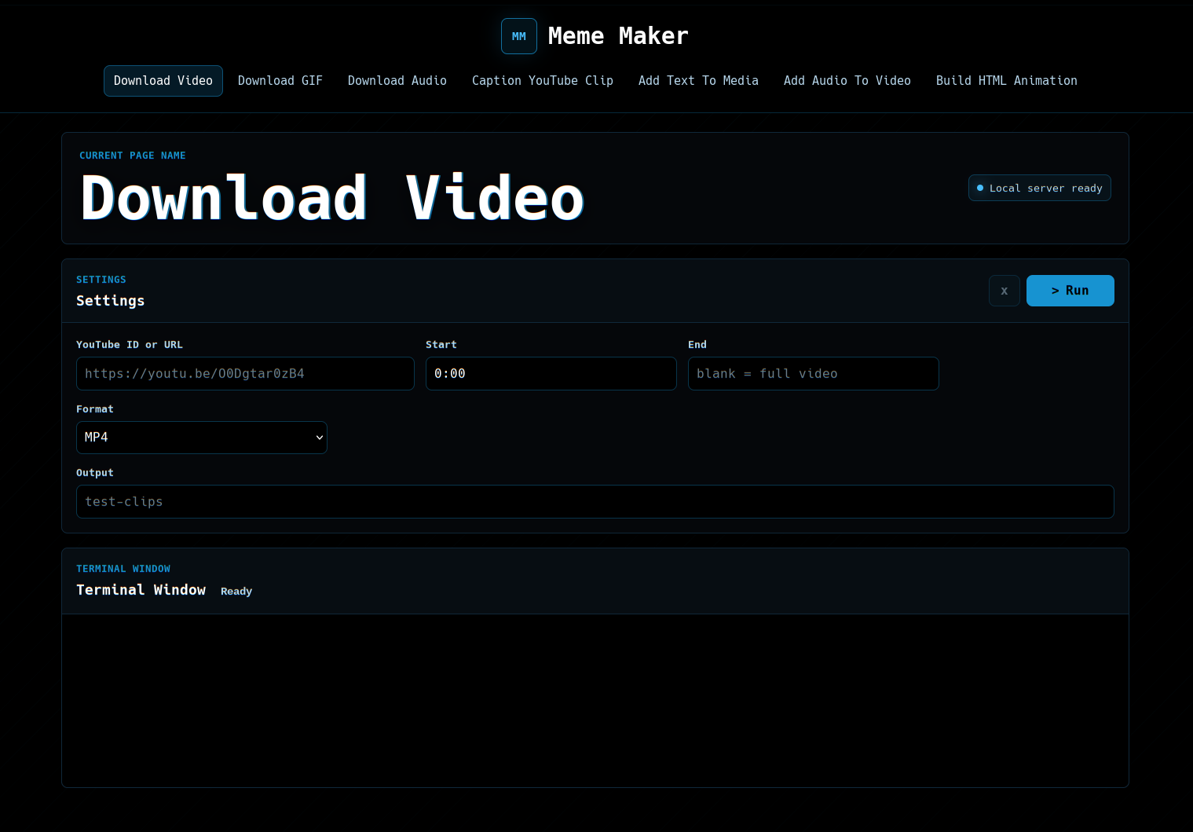Click the Meme Maker title text
The width and height of the screenshot is (1193, 832).
[618, 36]
